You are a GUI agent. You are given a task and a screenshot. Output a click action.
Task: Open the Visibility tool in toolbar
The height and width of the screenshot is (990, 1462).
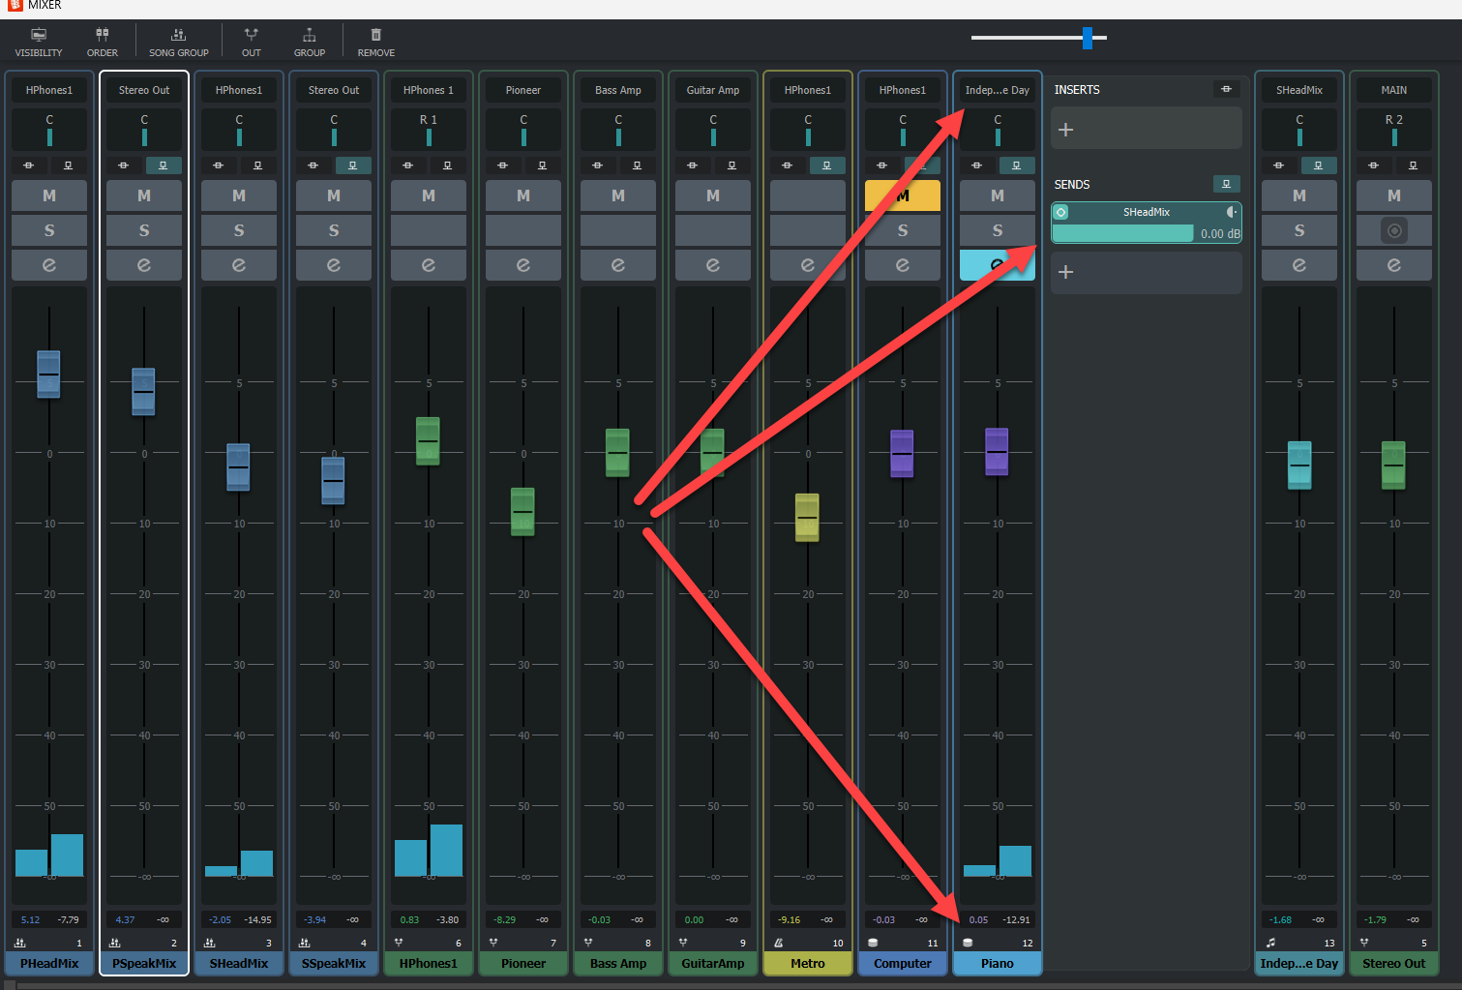point(39,42)
